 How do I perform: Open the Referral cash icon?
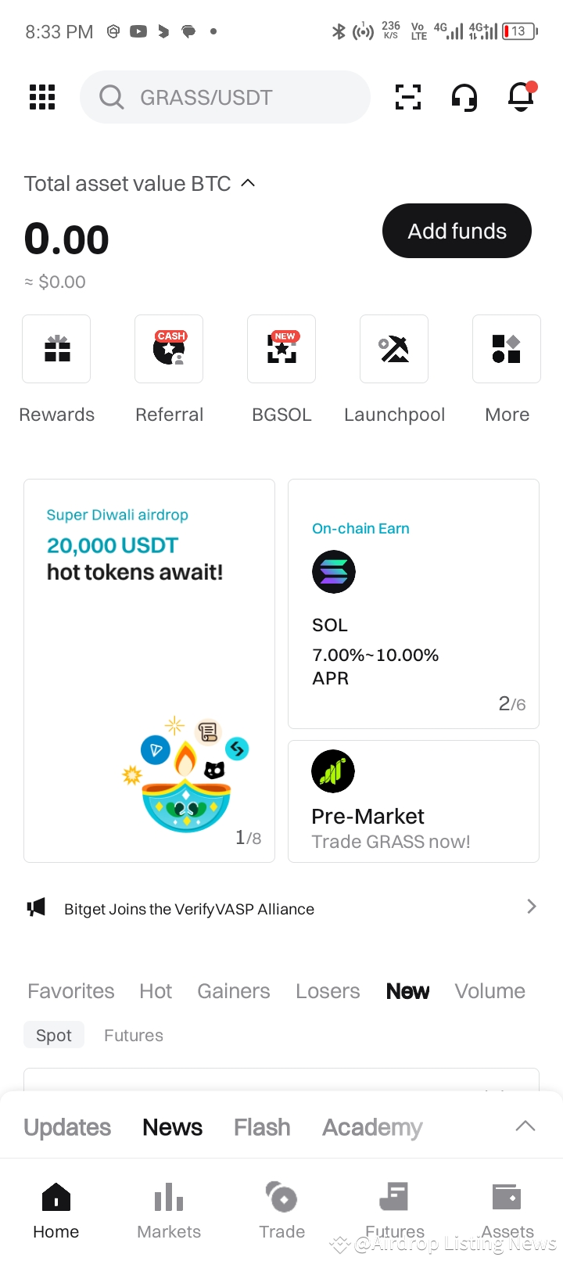169,349
